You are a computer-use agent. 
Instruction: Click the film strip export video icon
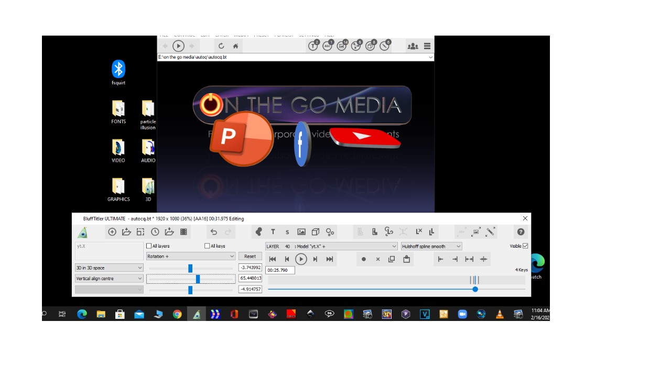coord(183,232)
